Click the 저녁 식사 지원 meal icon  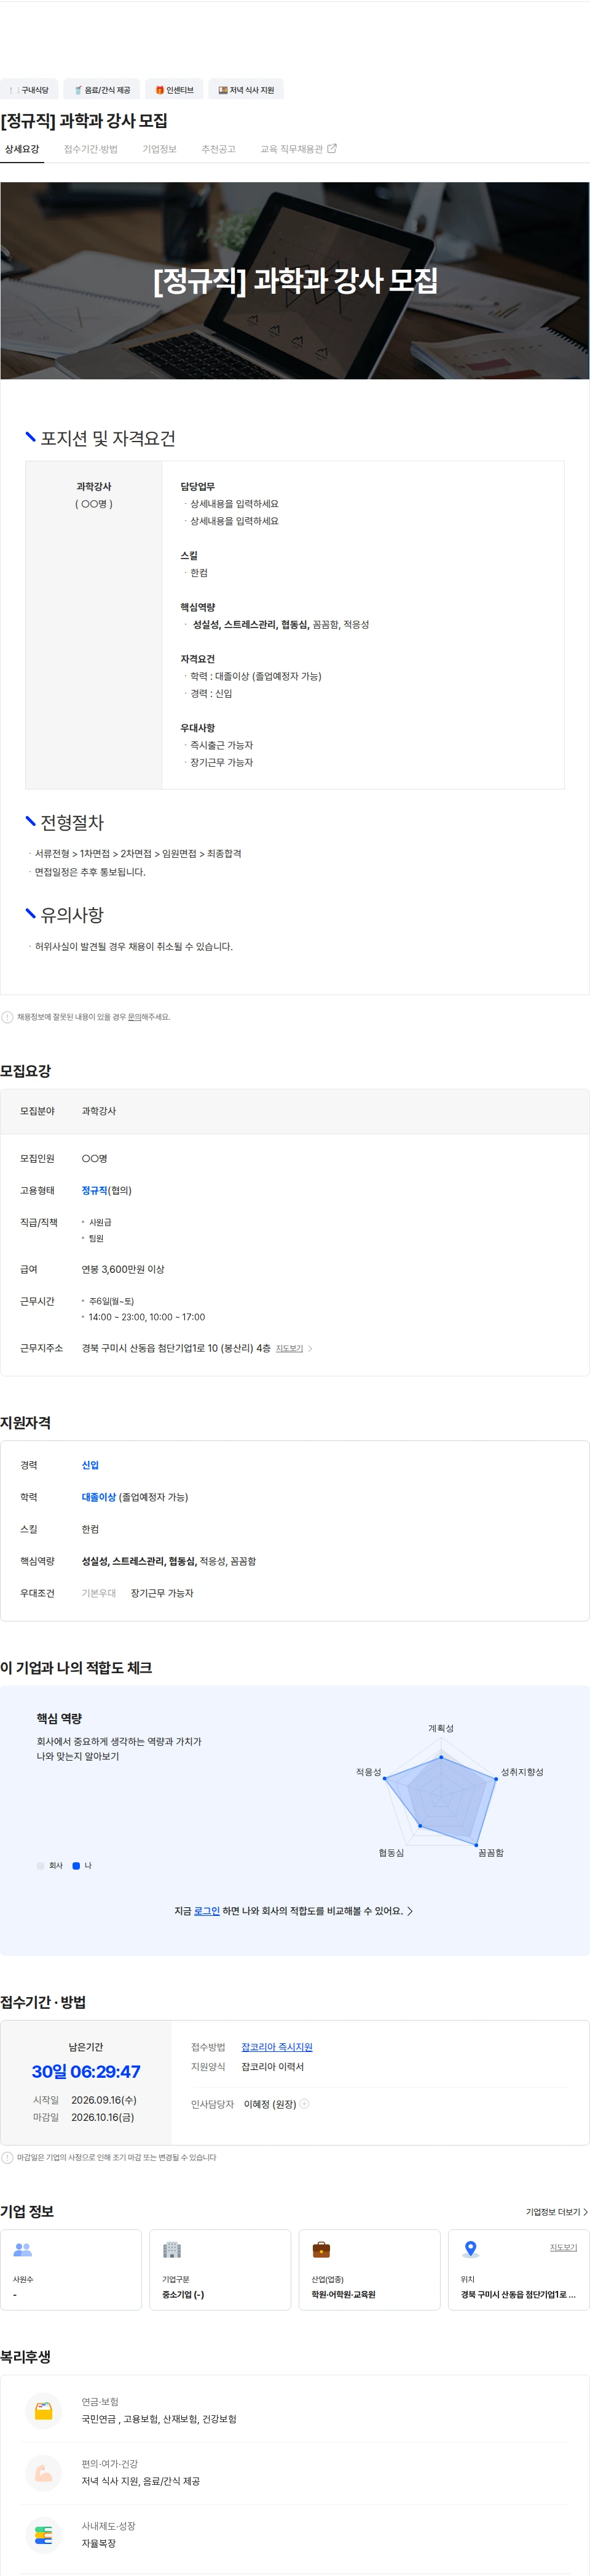click(x=222, y=90)
